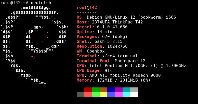The width and height of the screenshot is (198, 104).
Task: Click the root@T42 title in red
Action: (x=87, y=8)
